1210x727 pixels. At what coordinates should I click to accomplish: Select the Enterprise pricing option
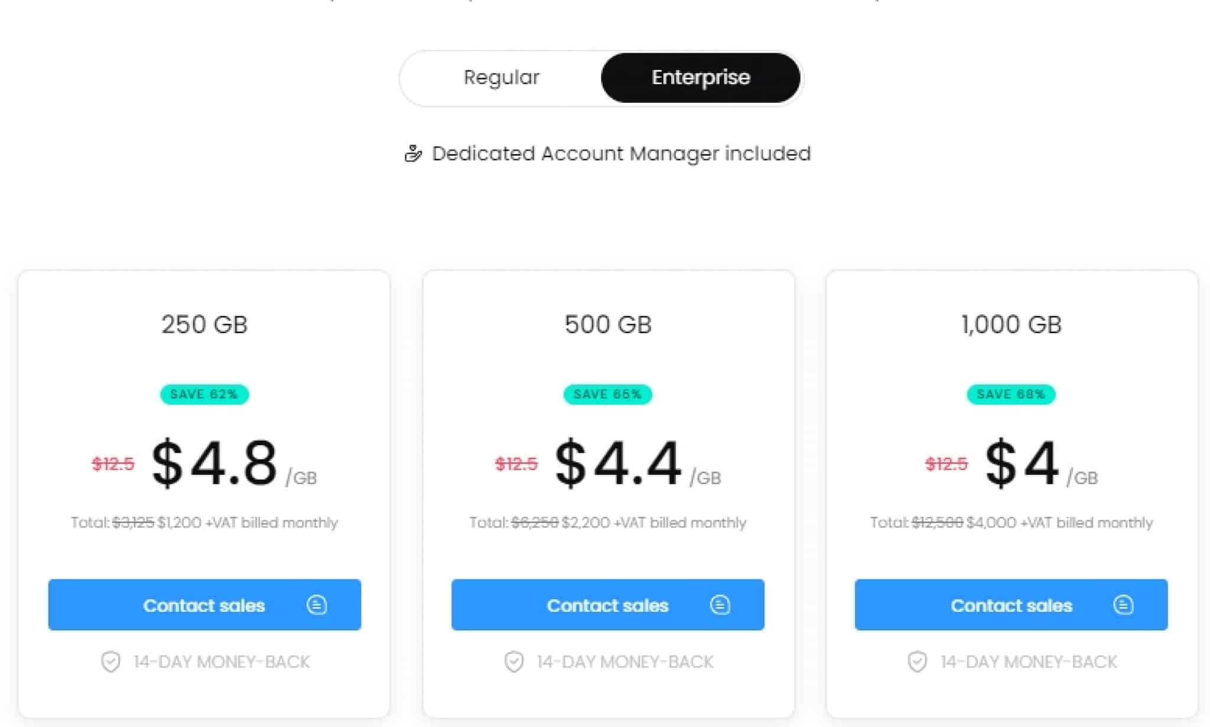point(700,77)
